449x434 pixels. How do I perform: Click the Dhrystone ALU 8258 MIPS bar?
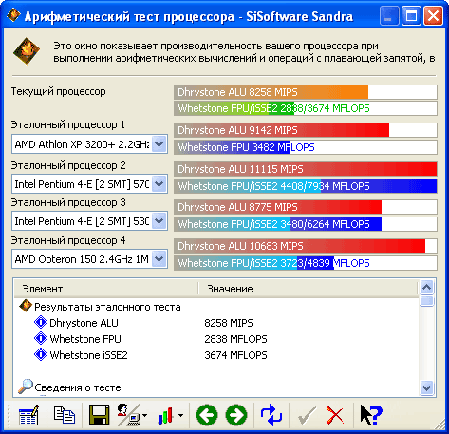pyautogui.click(x=306, y=92)
